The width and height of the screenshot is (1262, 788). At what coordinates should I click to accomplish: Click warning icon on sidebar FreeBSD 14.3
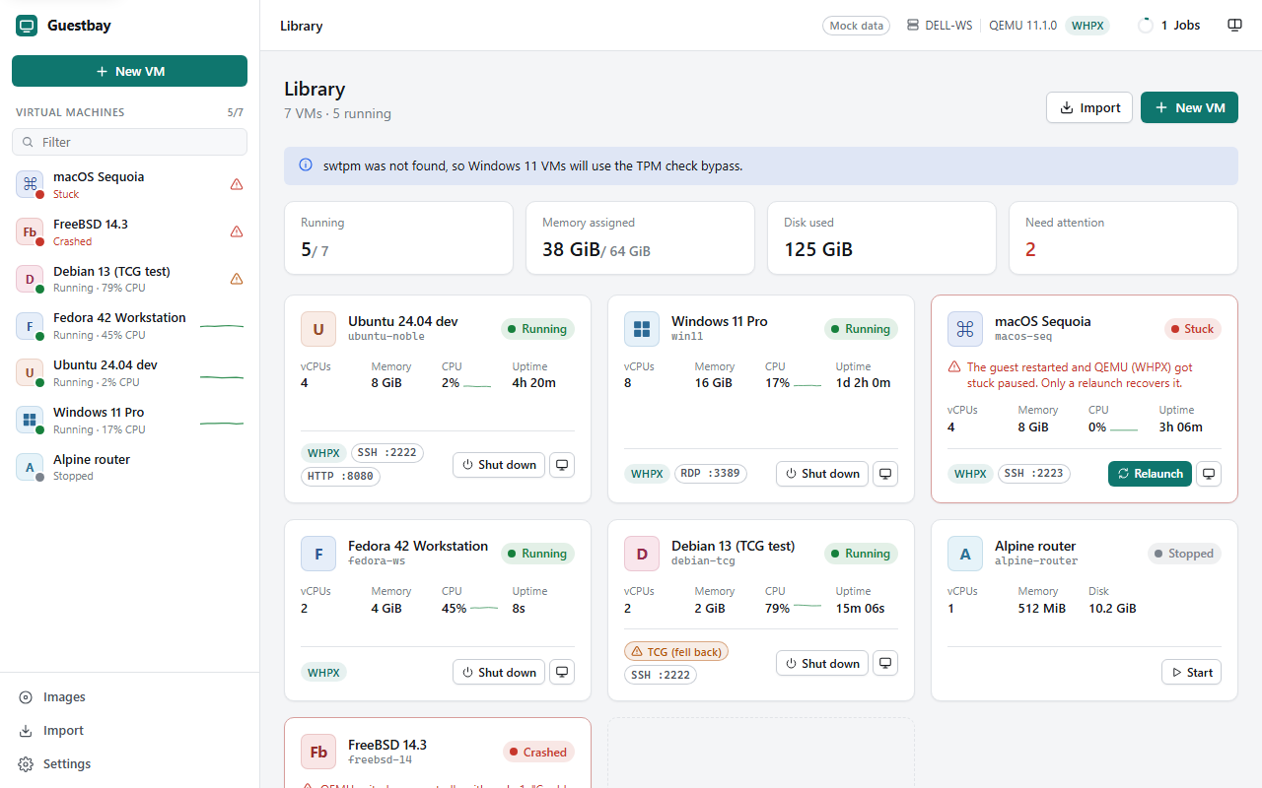point(237,231)
